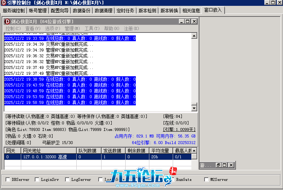Restore the minimized 游... window
Image resolution: width=283 pixels, height=190 pixels.
click(x=218, y=165)
